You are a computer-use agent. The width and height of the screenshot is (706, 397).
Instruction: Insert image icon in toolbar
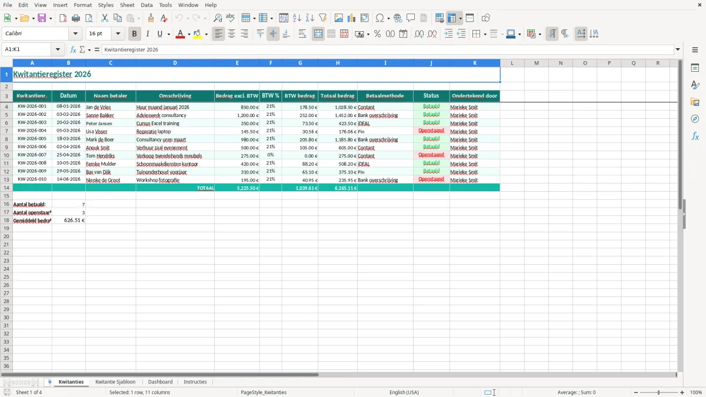[x=339, y=18]
